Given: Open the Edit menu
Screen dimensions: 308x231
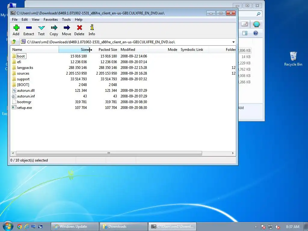Looking at the screenshot, I should 25,20.
